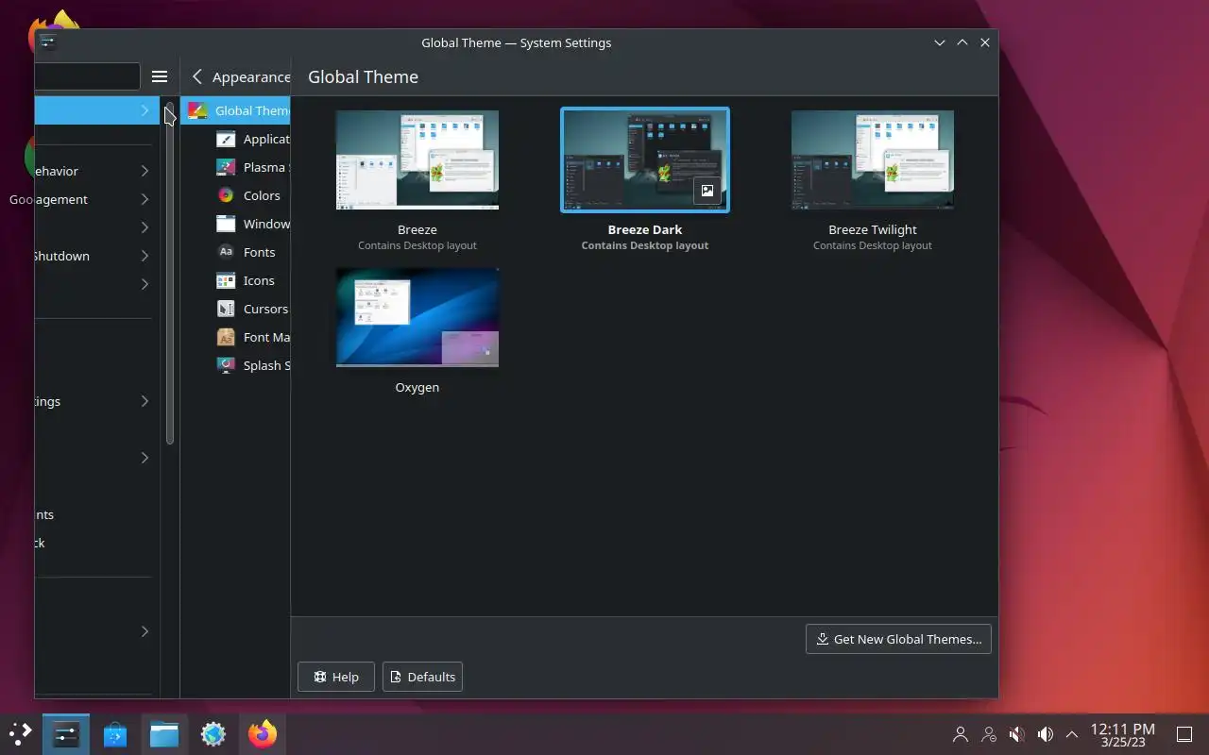Open the Fonts settings page
This screenshot has height=755, width=1209.
236,252
